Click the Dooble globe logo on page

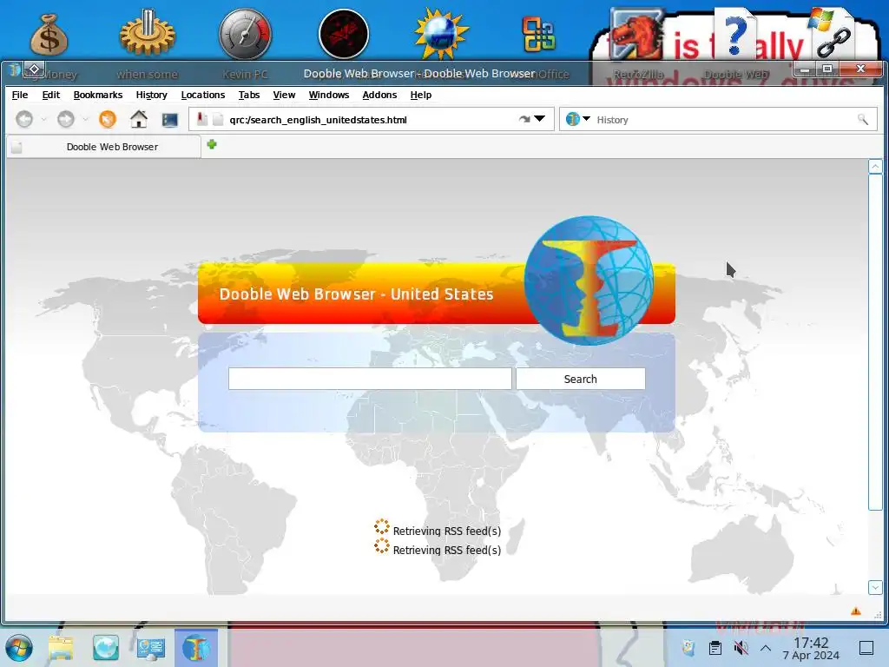point(589,281)
